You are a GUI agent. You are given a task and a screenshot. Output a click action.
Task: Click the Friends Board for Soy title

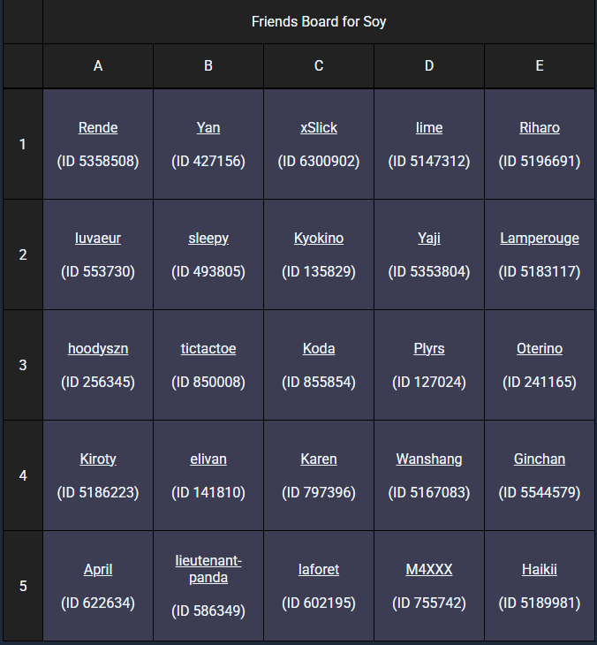(x=319, y=22)
